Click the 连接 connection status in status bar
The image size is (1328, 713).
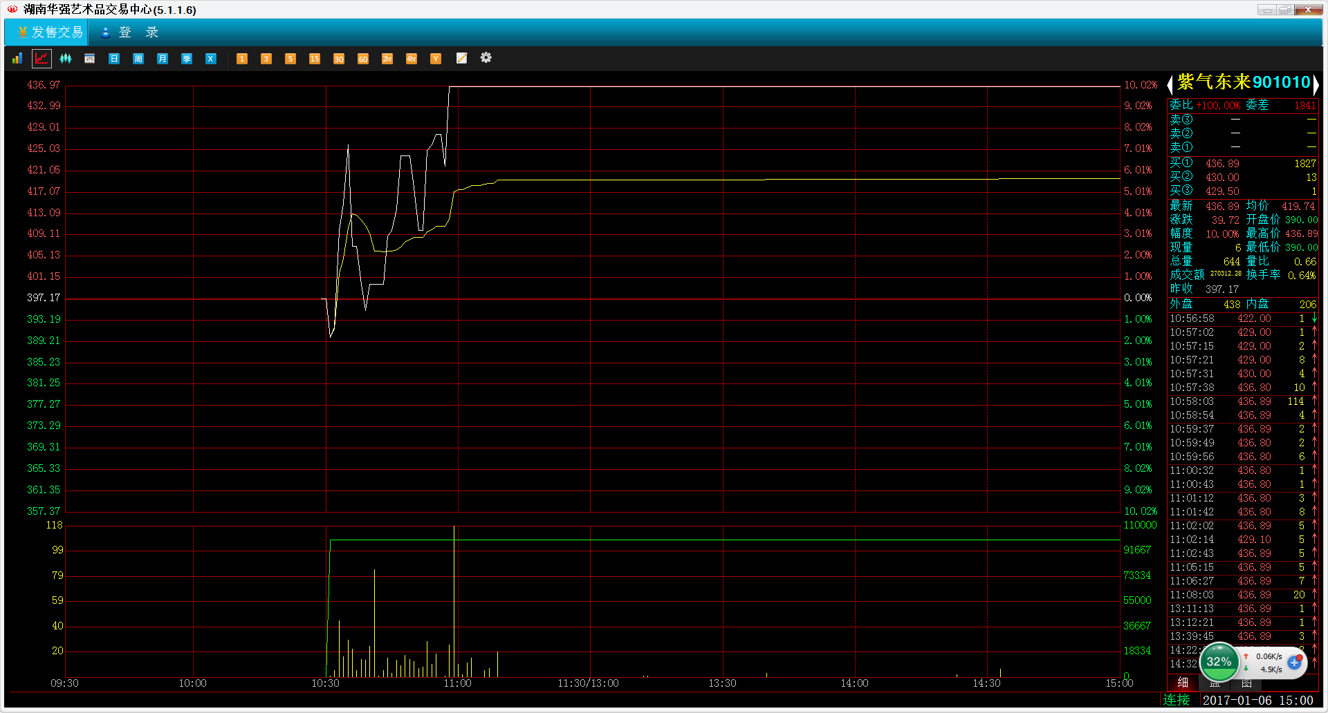[x=1177, y=700]
